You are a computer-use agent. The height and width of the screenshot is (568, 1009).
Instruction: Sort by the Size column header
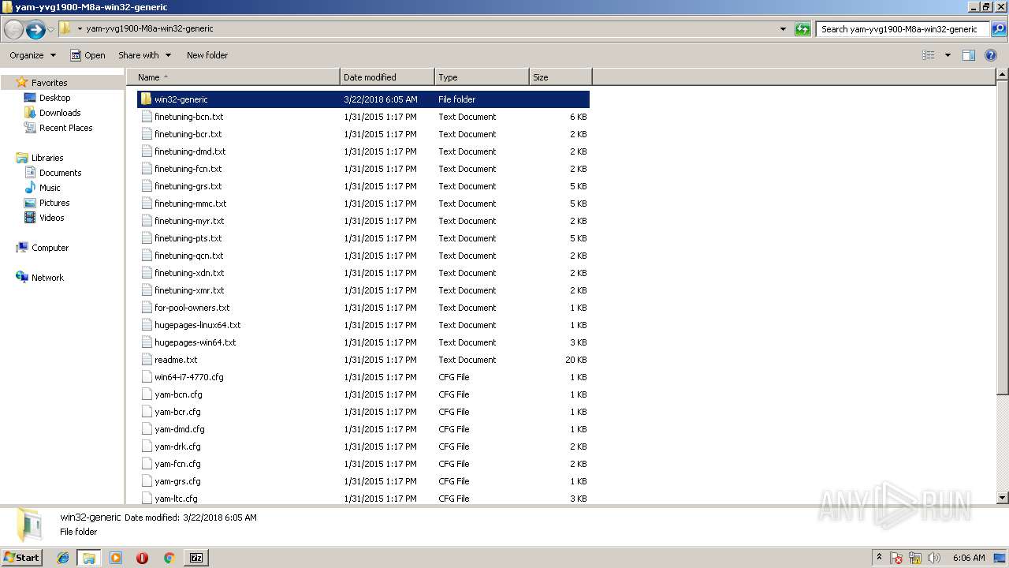(560, 77)
